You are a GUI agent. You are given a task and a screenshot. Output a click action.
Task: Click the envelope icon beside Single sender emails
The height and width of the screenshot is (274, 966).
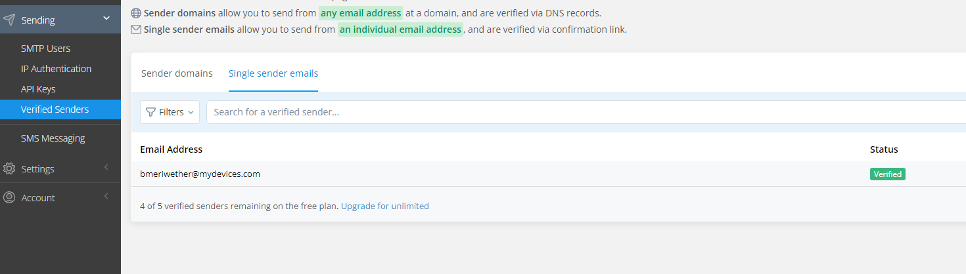tap(136, 29)
